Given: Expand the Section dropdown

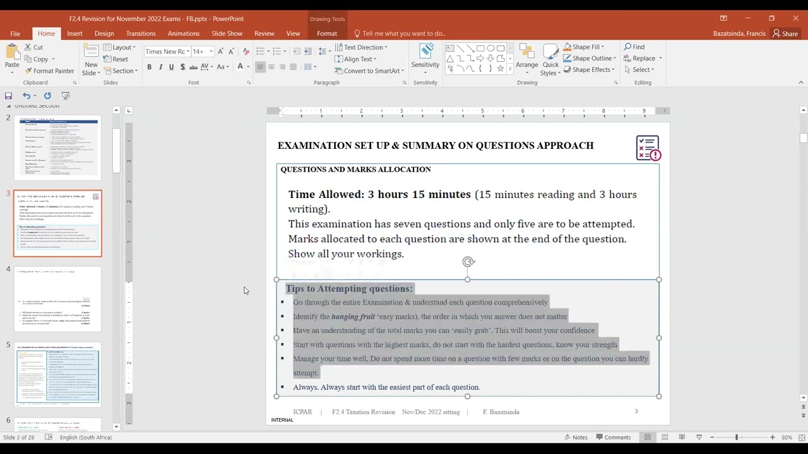Looking at the screenshot, I should 120,71.
